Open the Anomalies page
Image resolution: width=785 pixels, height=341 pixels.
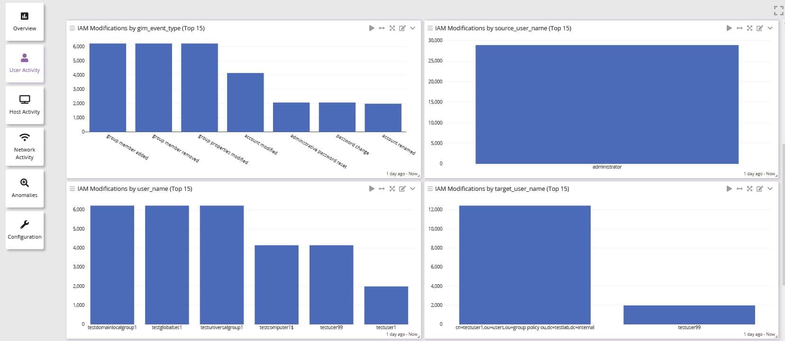point(25,188)
